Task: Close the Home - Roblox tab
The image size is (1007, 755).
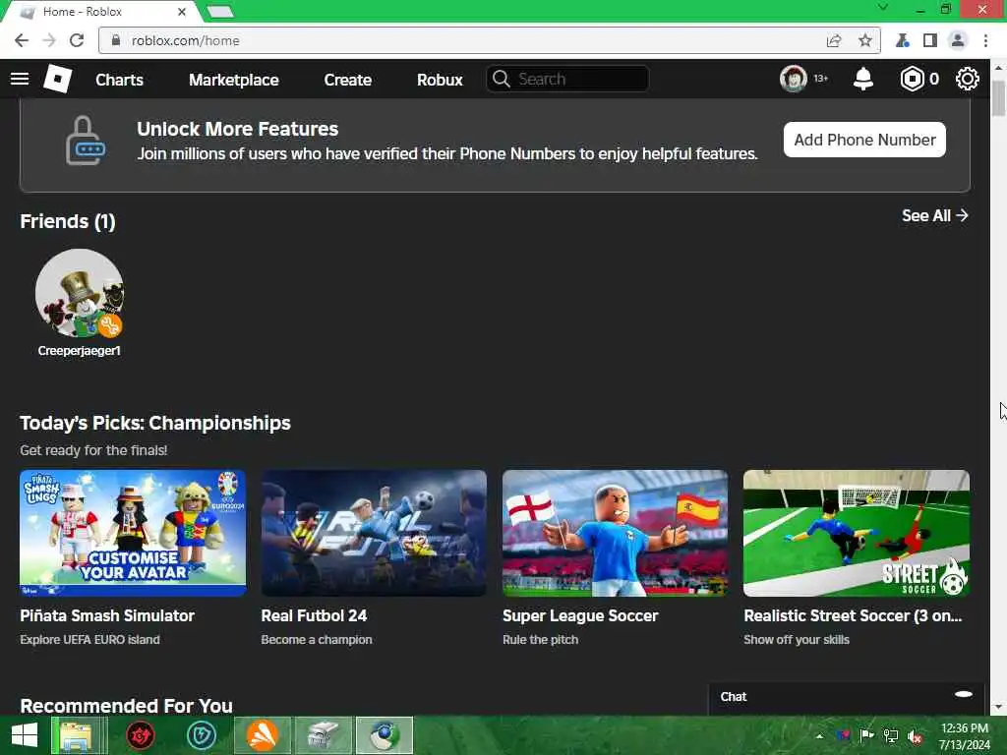Action: coord(182,12)
